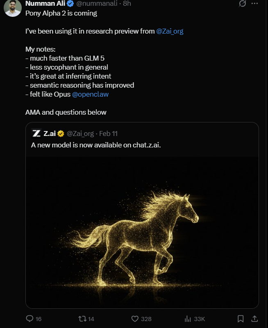The width and height of the screenshot is (268, 328).
Task: Click the Z.ai logo avatar in quoted post
Action: pos(36,133)
